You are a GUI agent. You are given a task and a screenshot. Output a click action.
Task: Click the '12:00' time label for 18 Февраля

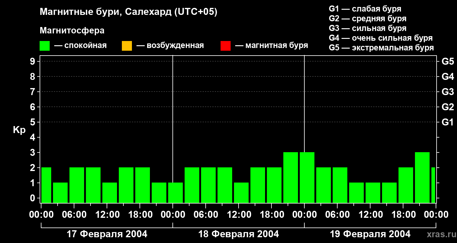(x=239, y=215)
